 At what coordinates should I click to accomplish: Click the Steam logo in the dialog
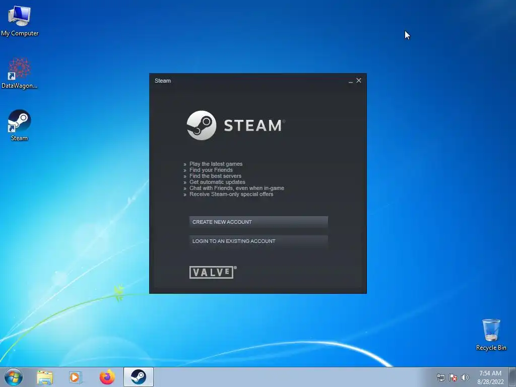236,125
